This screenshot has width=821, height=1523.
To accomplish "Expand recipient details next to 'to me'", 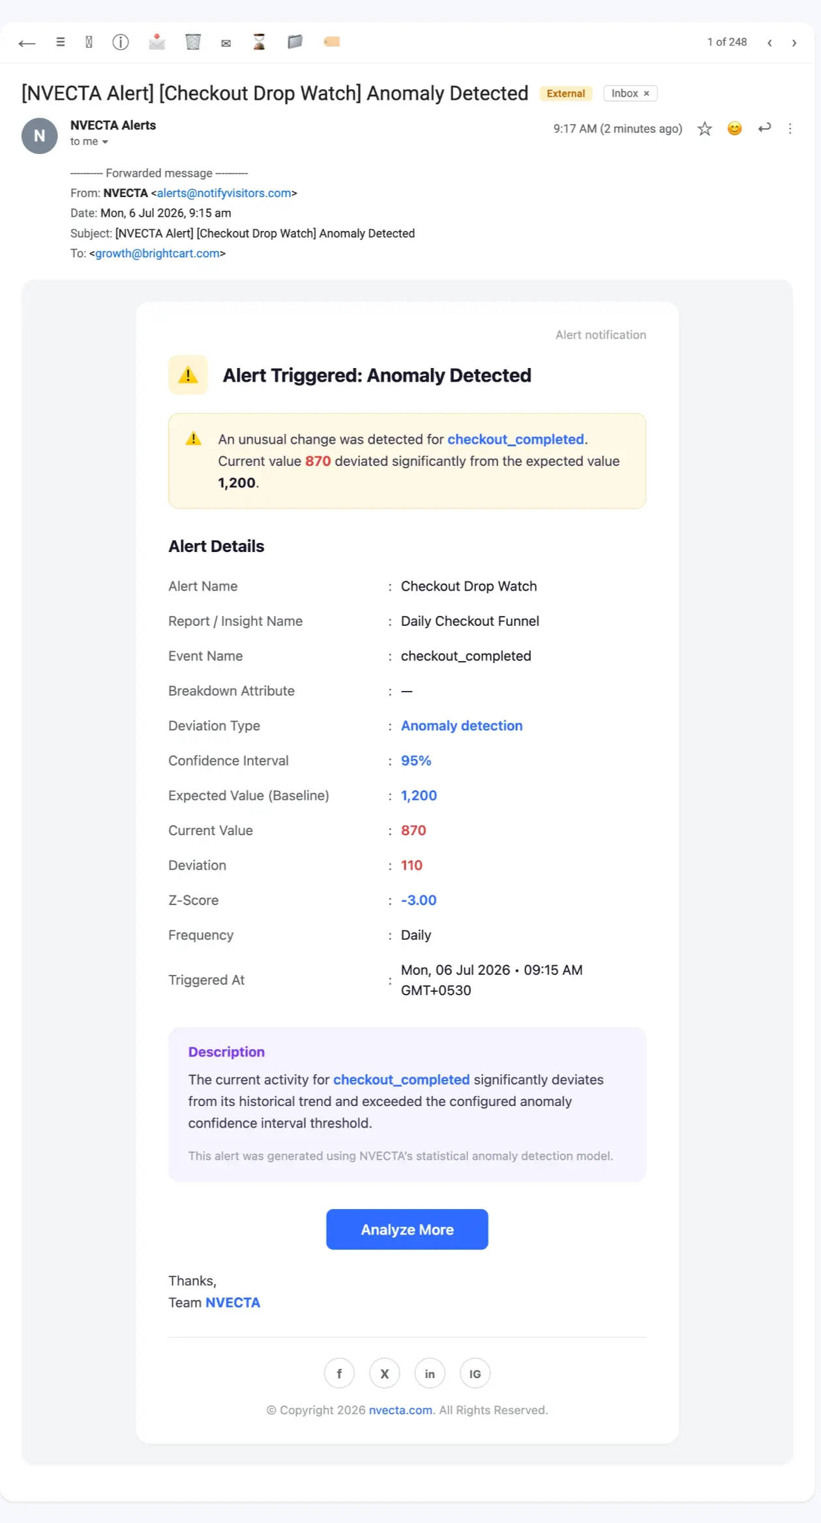I will tap(105, 142).
